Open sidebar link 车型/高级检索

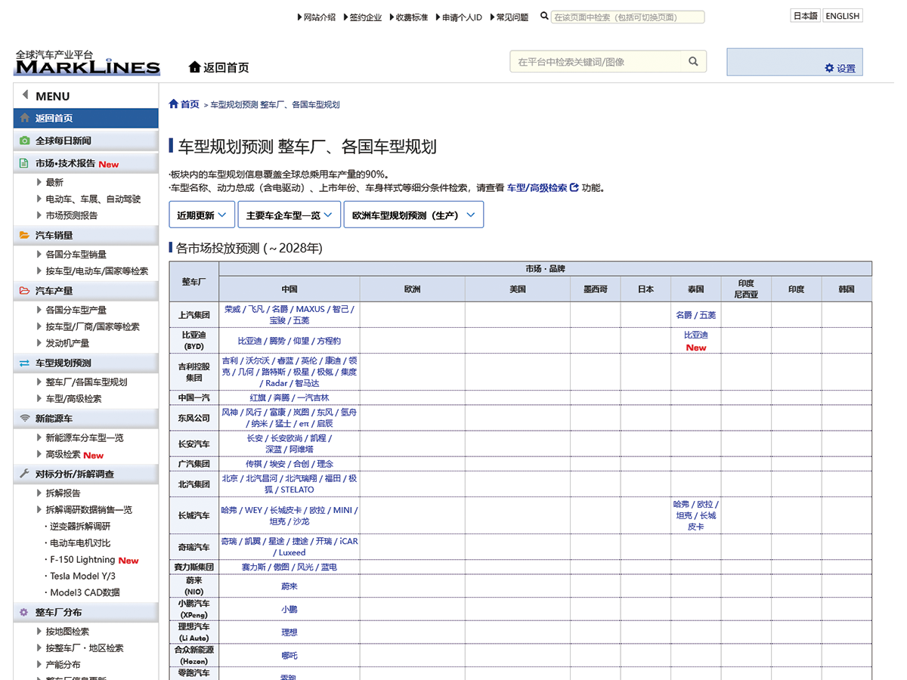pyautogui.click(x=73, y=398)
